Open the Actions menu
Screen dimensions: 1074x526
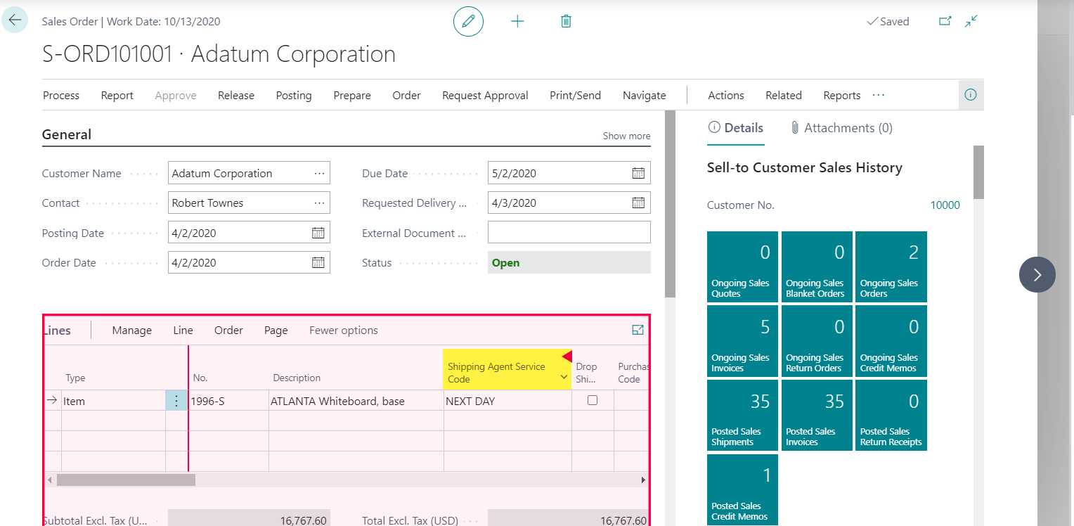click(x=726, y=96)
